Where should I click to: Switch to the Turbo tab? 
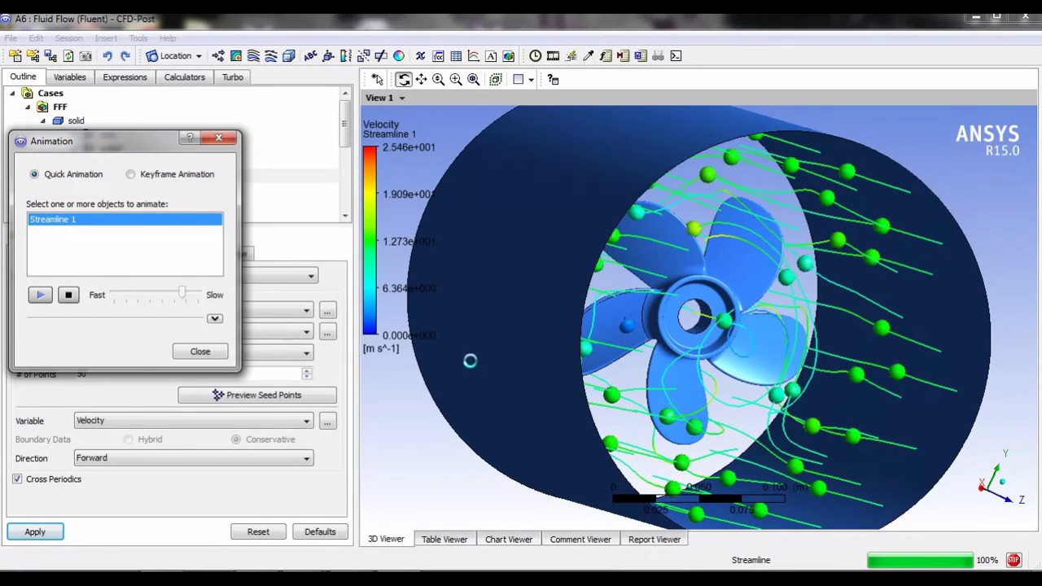point(233,77)
